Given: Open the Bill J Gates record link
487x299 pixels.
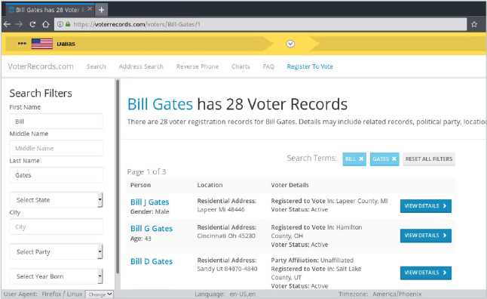Looking at the screenshot, I should pos(150,202).
